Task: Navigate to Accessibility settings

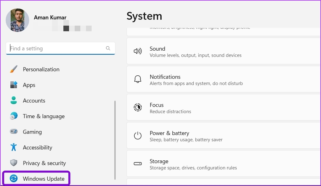Action: pyautogui.click(x=37, y=148)
